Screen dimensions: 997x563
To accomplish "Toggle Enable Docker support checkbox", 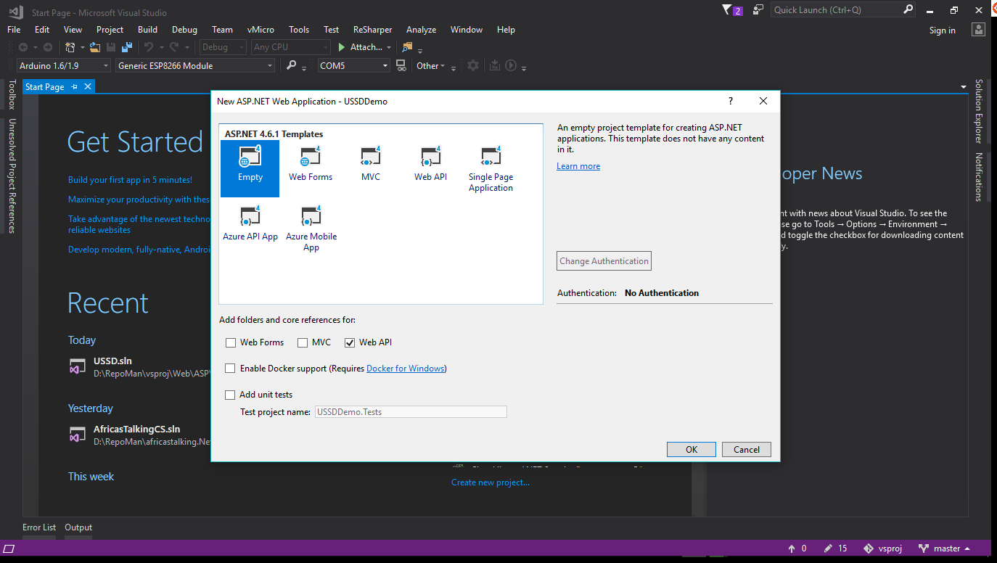I will click(x=230, y=369).
